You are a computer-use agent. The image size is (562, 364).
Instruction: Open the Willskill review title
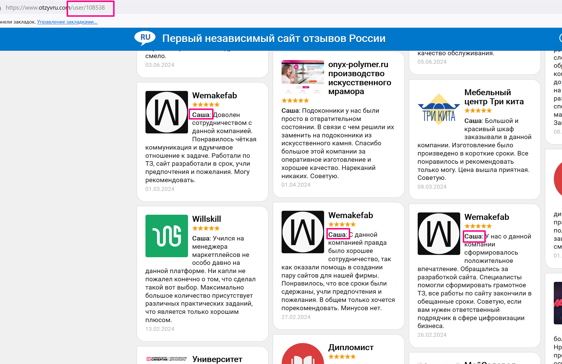pos(206,219)
